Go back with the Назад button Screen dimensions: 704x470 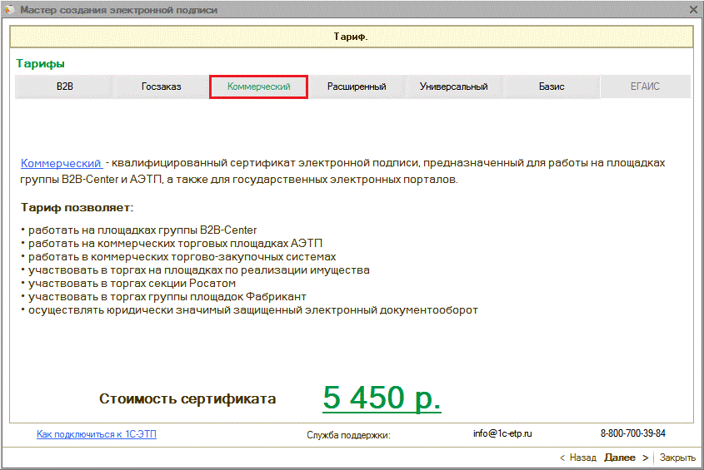(x=578, y=458)
